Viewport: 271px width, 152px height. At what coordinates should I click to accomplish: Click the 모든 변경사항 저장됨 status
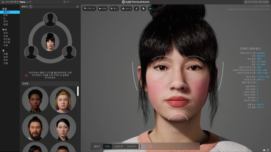(x=256, y=2)
